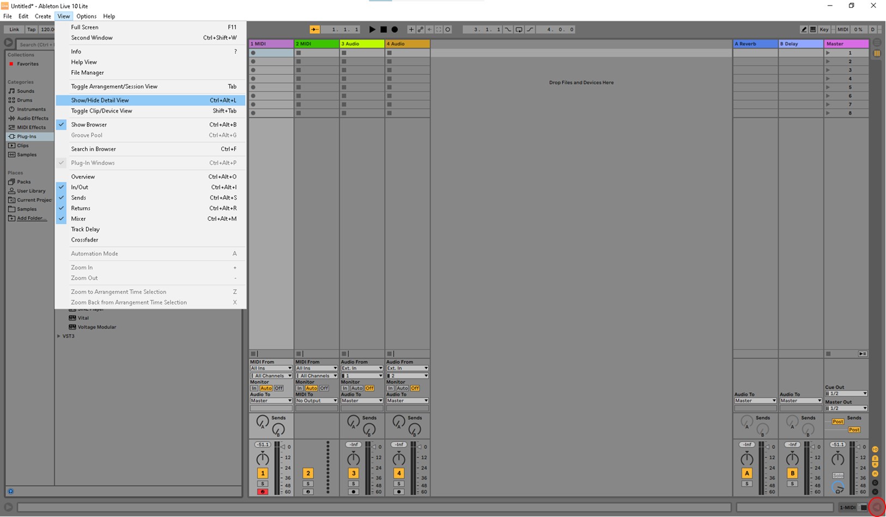Image resolution: width=886 pixels, height=517 pixels.
Task: Click the MIDI Arrangement Overdub plus icon
Action: 411,29
